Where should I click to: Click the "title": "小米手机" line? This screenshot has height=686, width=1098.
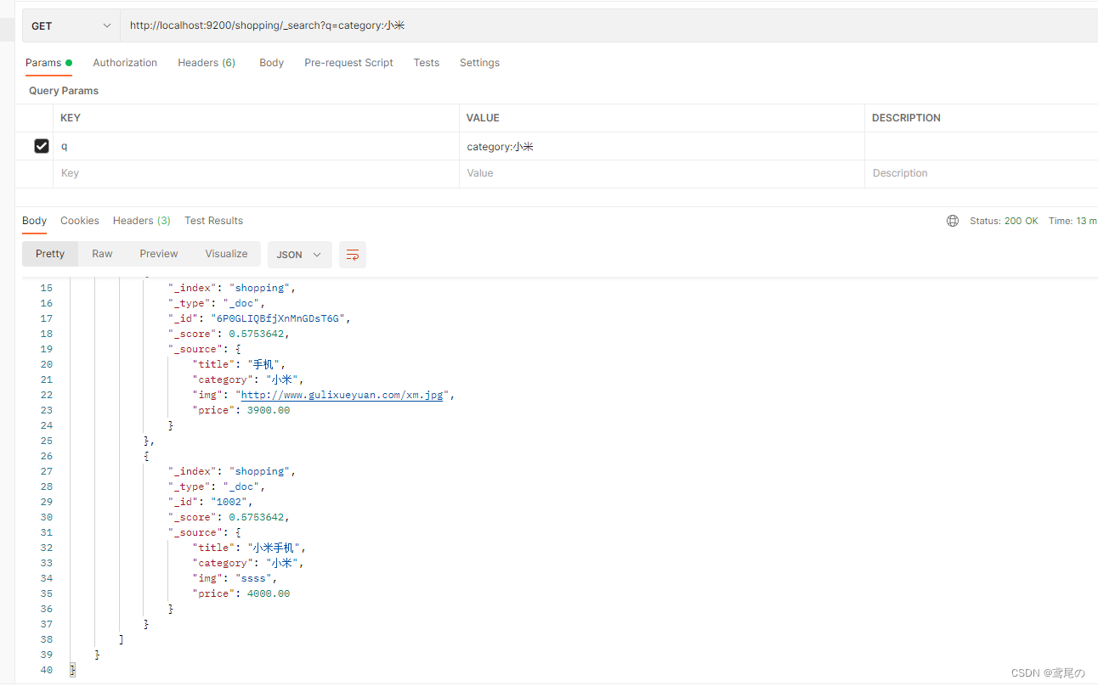(x=249, y=548)
